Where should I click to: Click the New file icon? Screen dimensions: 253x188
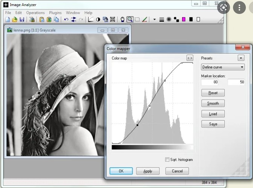point(8,20)
